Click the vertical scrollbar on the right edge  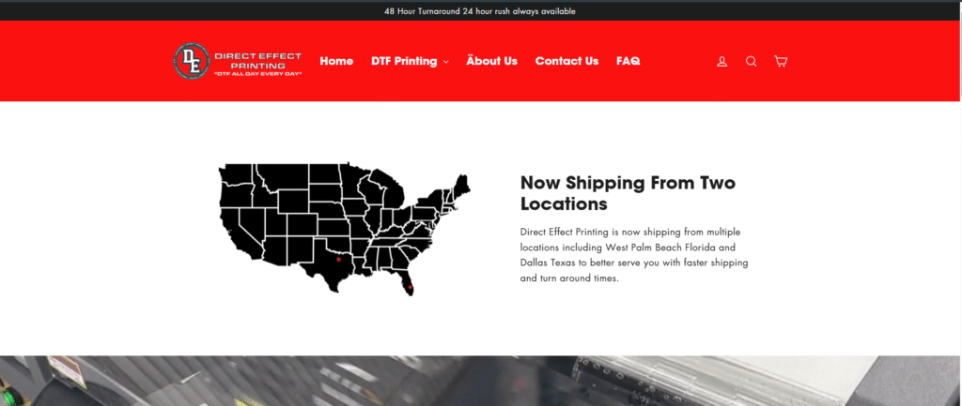tap(960, 203)
